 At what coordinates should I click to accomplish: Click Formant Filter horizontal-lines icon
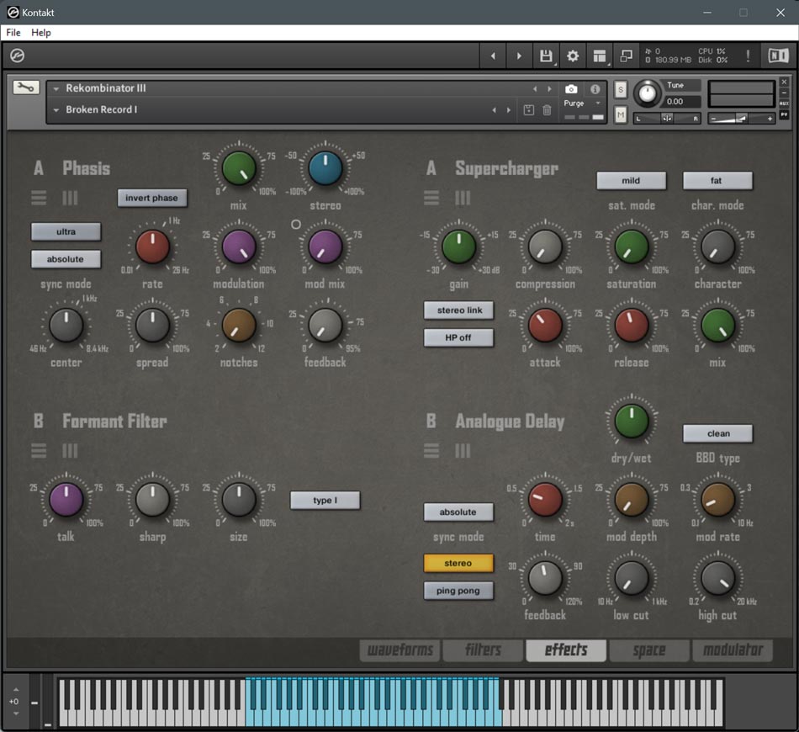click(39, 451)
